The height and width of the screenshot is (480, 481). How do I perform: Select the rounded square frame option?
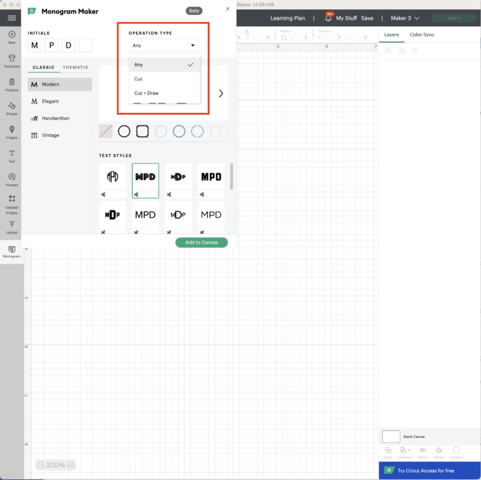(142, 131)
